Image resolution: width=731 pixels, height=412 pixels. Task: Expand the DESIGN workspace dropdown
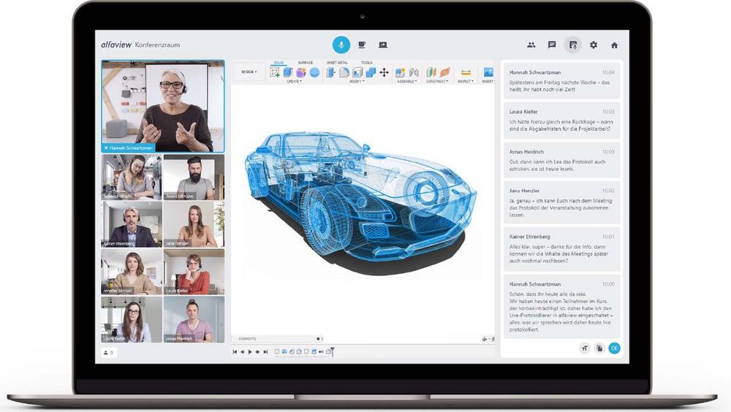click(249, 72)
